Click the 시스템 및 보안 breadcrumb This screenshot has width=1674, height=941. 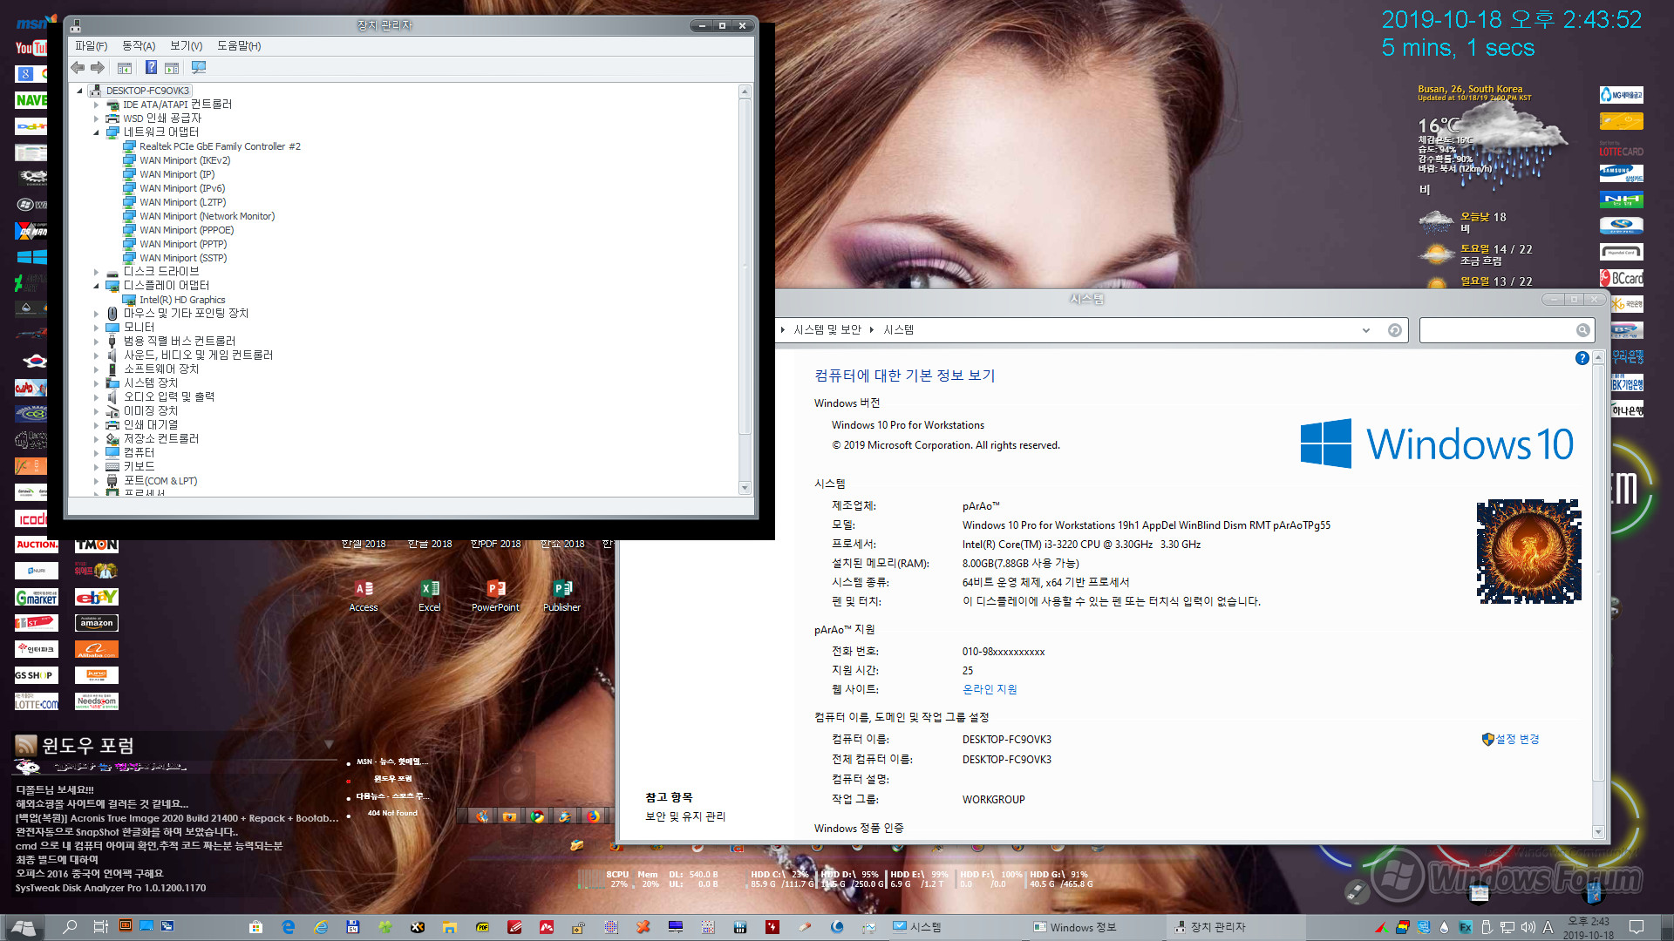(x=827, y=329)
